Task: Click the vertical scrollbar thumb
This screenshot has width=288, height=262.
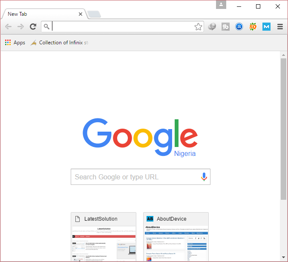Action: click(283, 129)
